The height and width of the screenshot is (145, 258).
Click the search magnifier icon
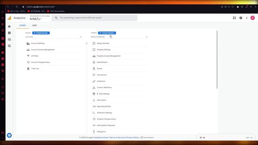56,18
